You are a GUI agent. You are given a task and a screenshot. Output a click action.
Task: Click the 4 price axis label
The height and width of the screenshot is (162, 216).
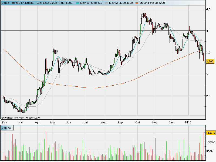(x=207, y=31)
